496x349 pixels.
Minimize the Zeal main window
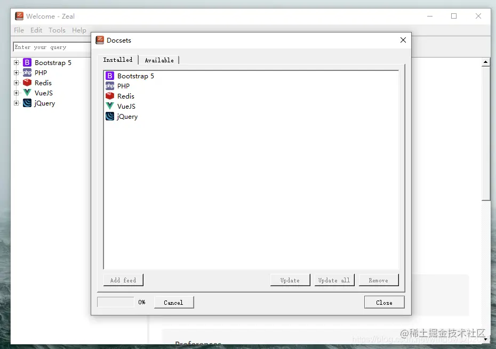[429, 16]
